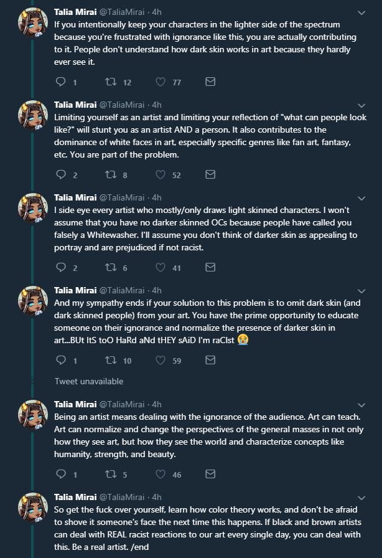This screenshot has width=382, height=558.
Task: Send the first tweet via direct message
Action: 210,82
